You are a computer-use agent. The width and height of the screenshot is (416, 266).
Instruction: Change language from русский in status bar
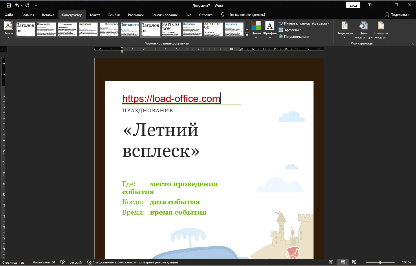(76, 263)
